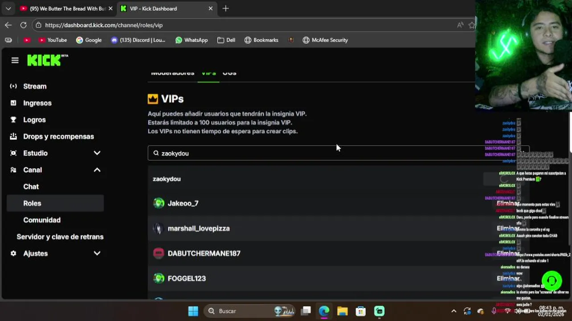Go to the Logros section
The width and height of the screenshot is (572, 321).
click(x=34, y=120)
